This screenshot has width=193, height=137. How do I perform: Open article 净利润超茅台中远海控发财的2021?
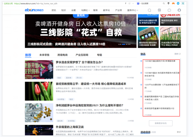(89, 105)
